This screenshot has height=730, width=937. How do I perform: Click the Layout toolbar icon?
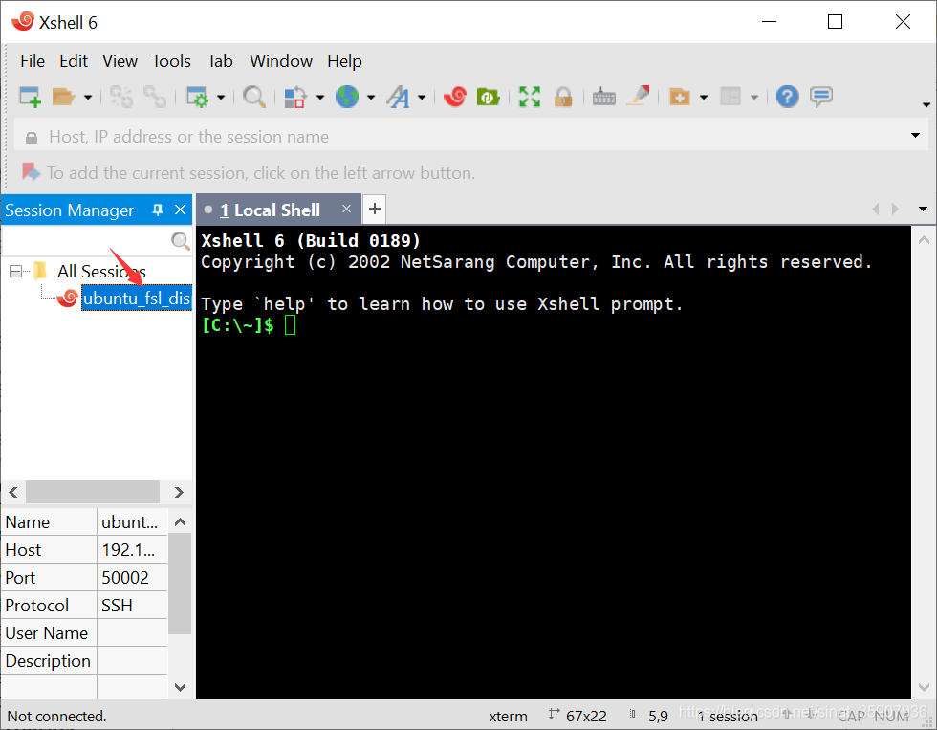[x=730, y=97]
